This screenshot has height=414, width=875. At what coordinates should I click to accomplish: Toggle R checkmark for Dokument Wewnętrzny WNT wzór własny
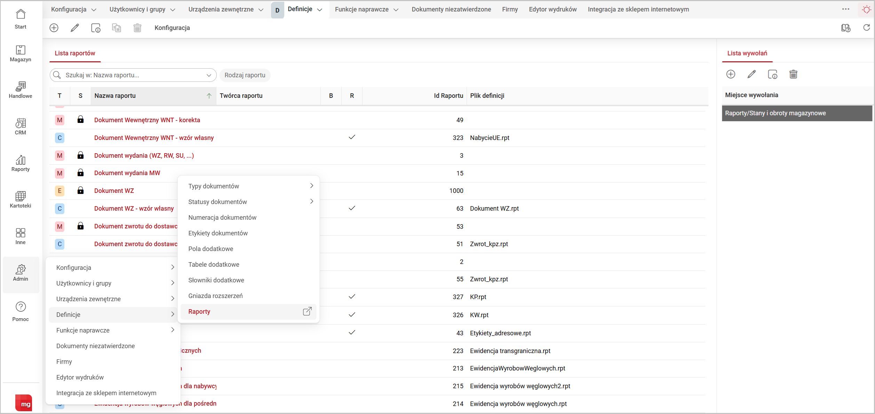coord(352,137)
